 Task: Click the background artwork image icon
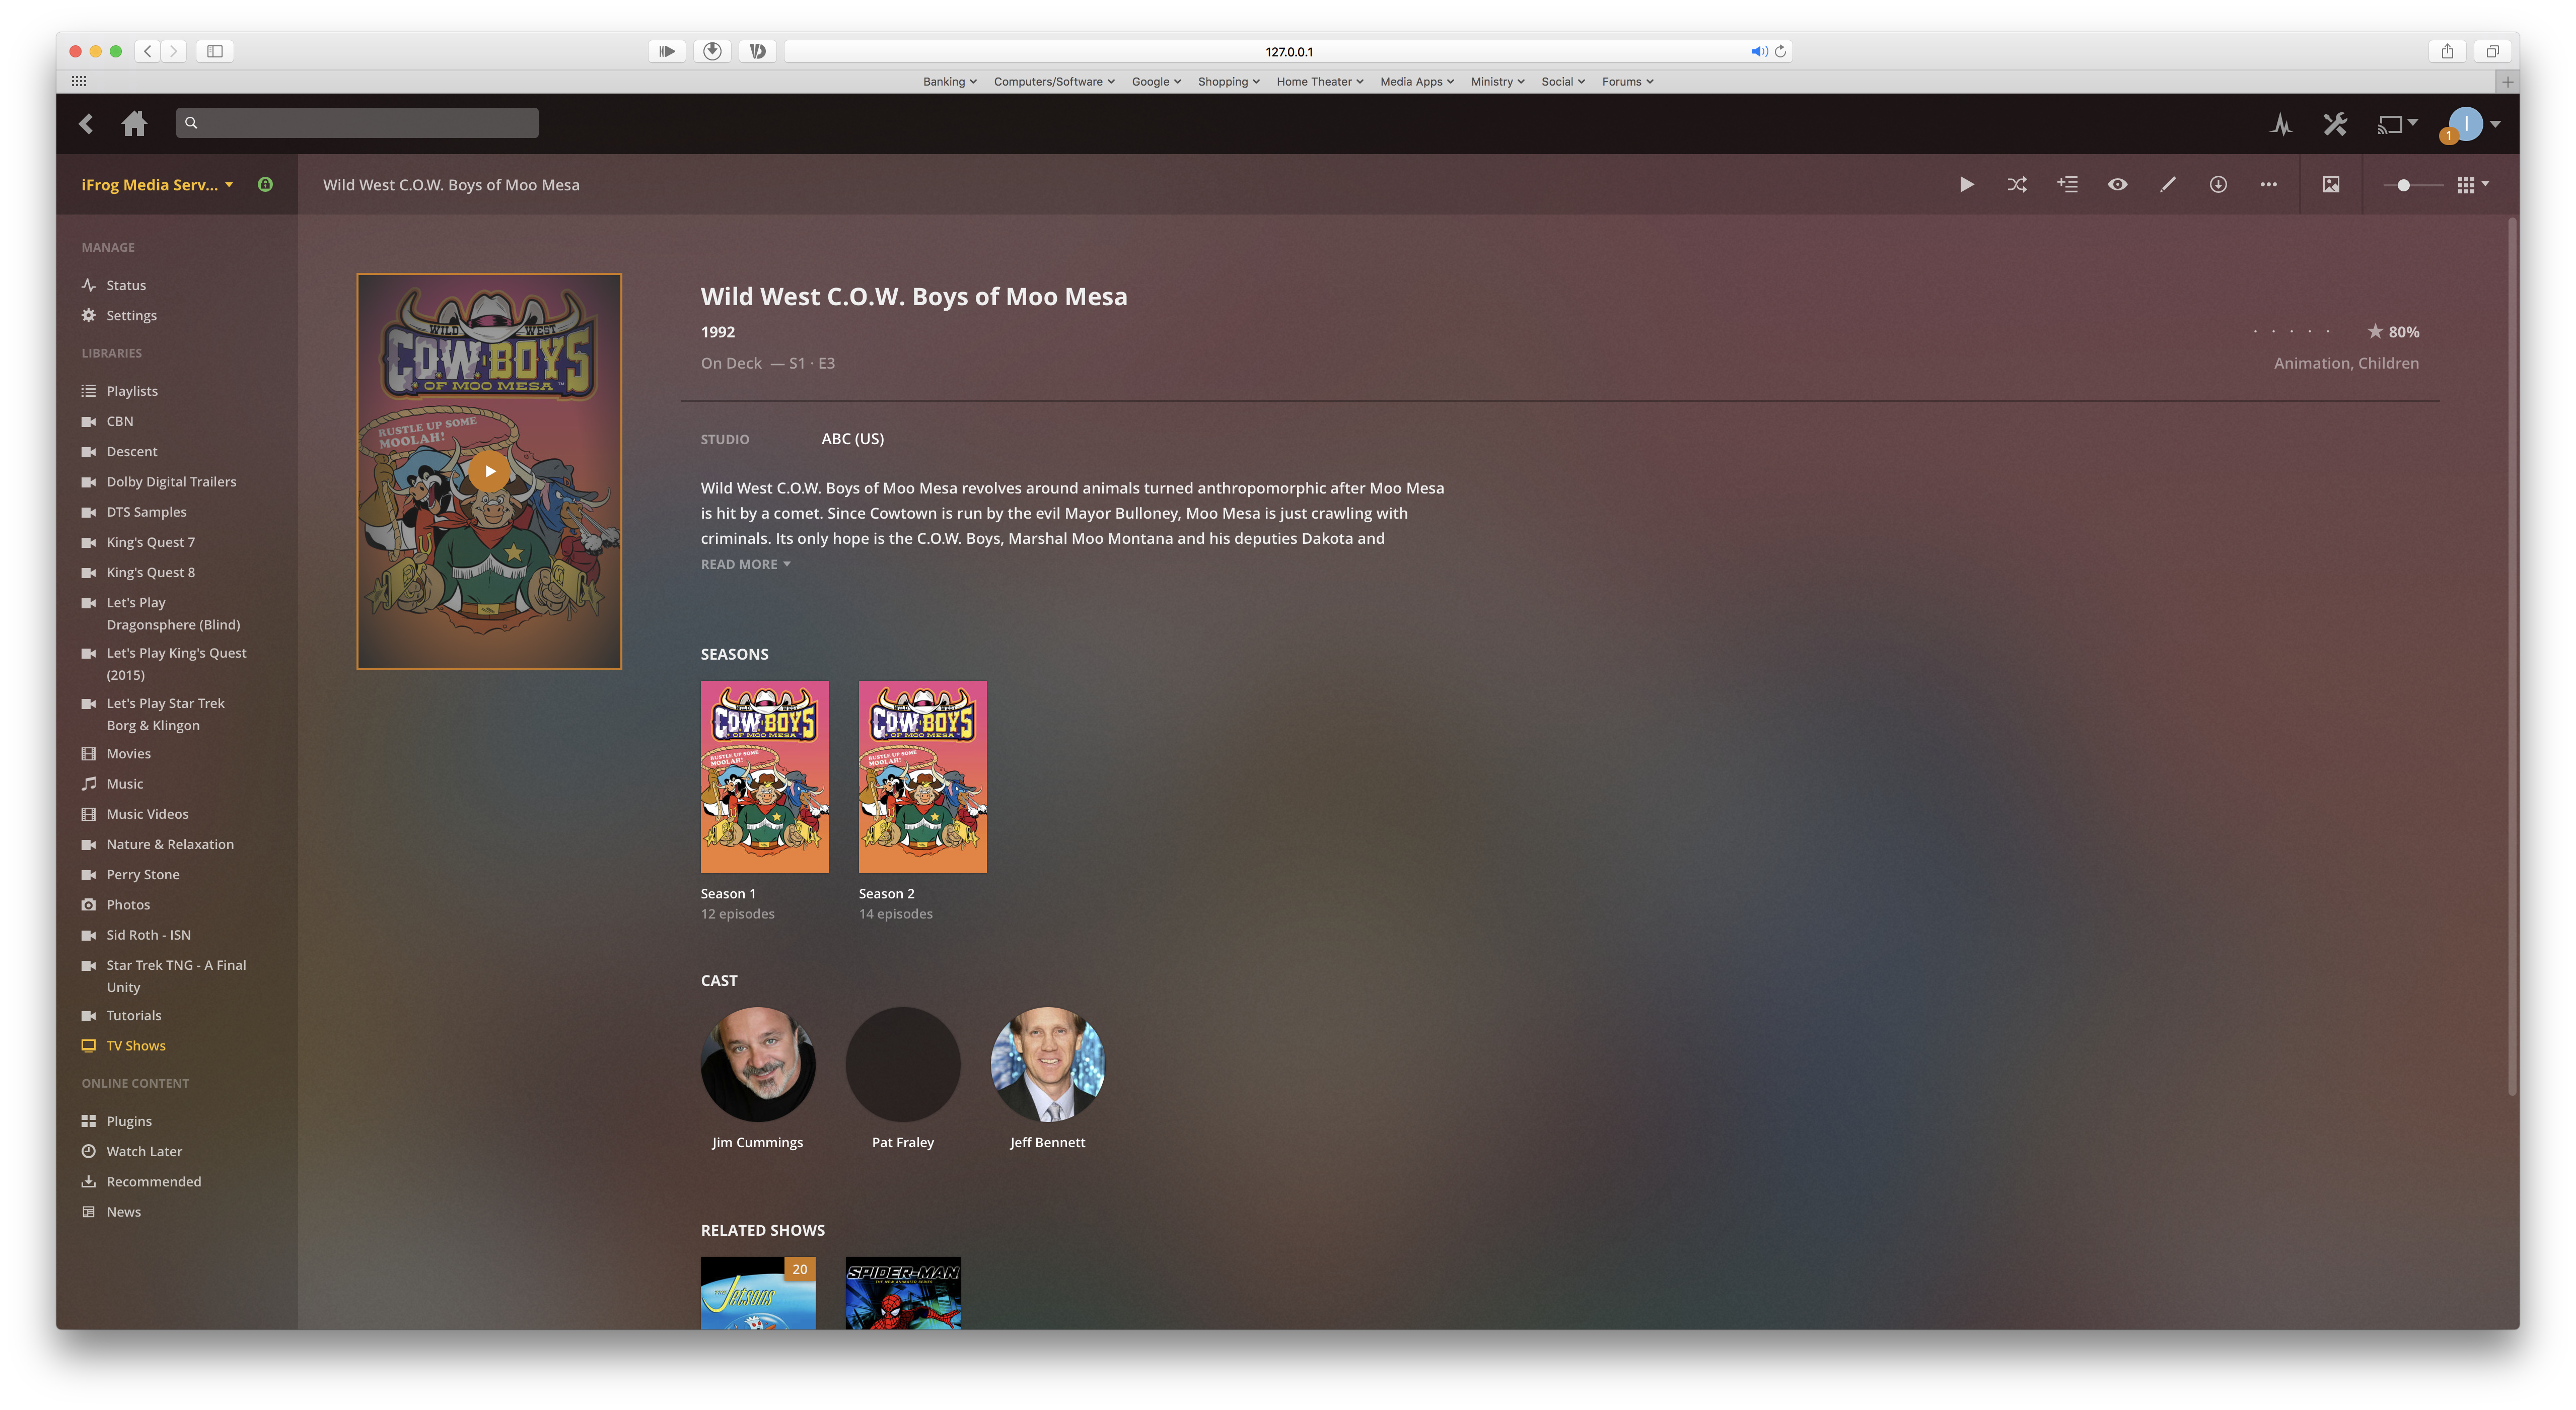point(2330,184)
